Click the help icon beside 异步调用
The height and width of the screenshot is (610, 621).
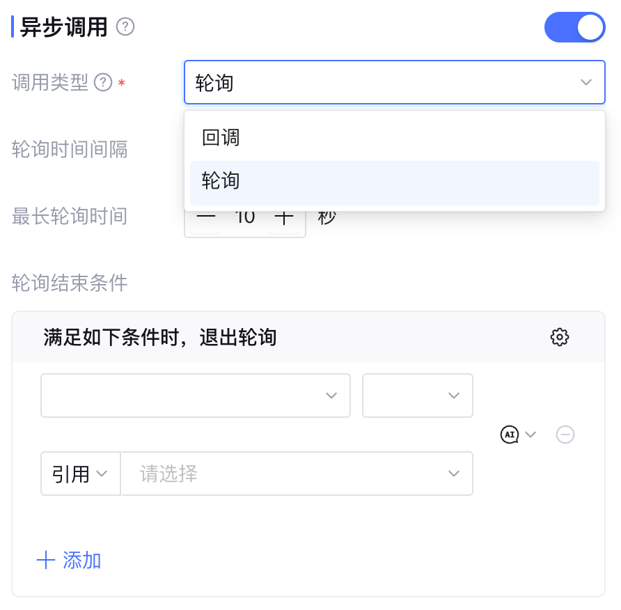point(125,27)
